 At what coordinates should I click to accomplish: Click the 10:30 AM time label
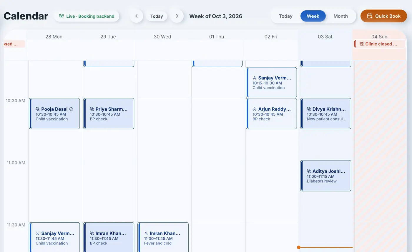[x=16, y=101]
